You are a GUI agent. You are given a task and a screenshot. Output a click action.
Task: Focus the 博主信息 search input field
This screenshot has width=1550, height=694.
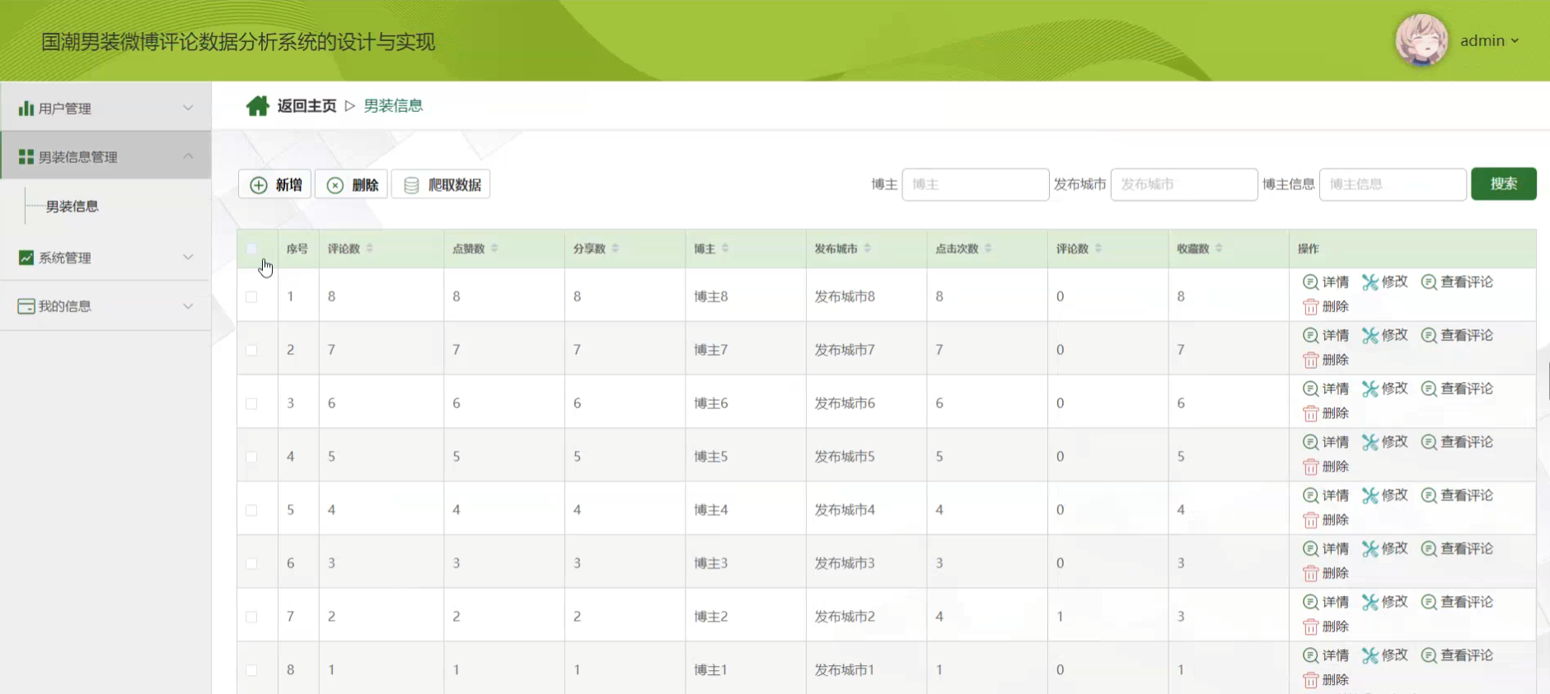[x=1393, y=184]
